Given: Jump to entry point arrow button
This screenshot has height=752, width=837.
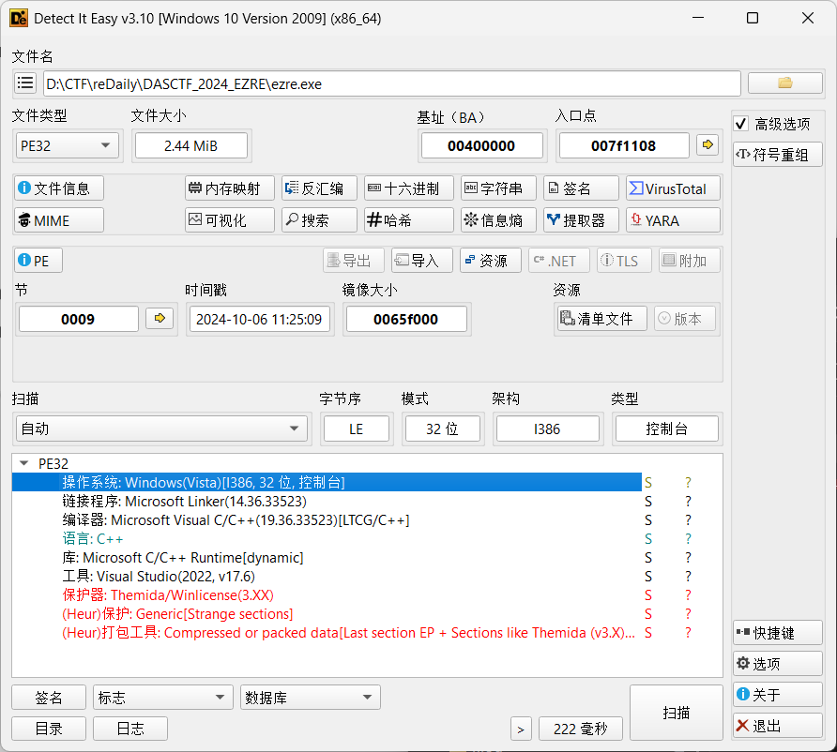Looking at the screenshot, I should click(x=708, y=145).
